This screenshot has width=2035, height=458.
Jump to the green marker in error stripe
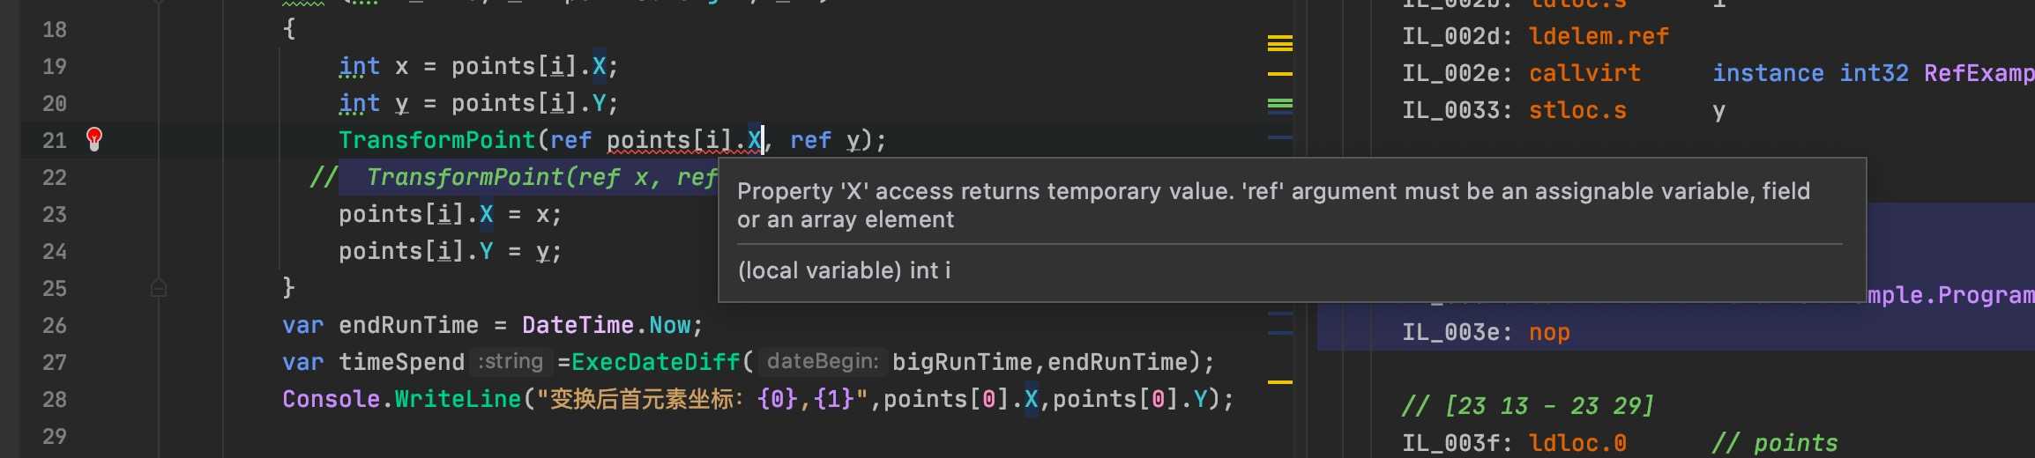click(x=1280, y=104)
